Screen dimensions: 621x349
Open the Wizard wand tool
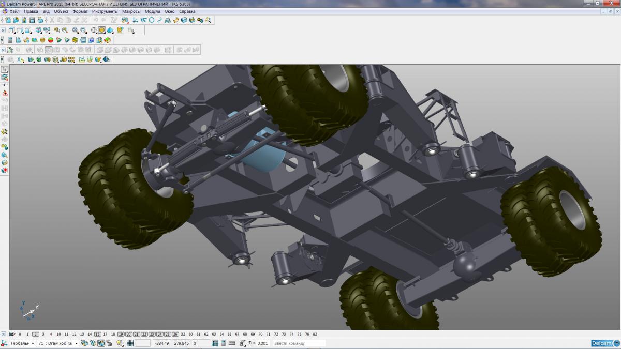(208, 20)
